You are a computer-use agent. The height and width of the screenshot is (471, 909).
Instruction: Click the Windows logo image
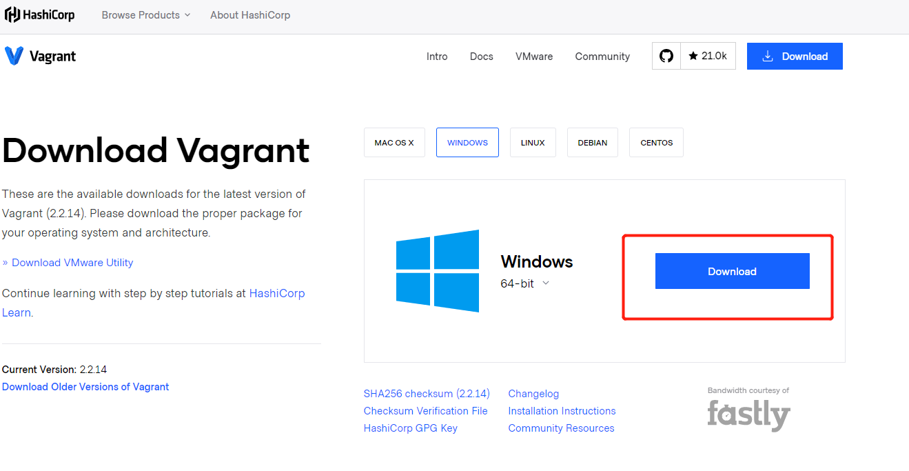(x=438, y=271)
